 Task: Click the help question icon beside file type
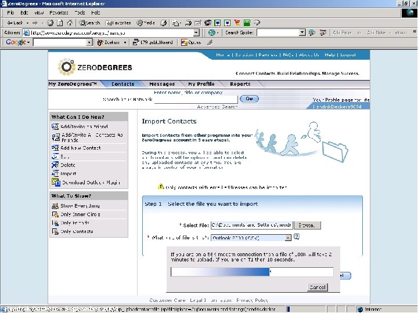297,236
